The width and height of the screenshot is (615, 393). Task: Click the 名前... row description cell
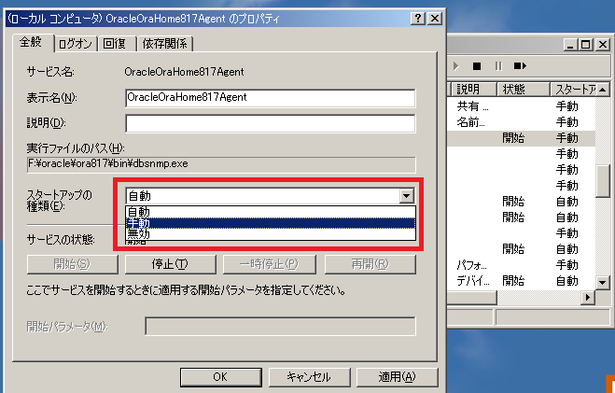coord(471,122)
